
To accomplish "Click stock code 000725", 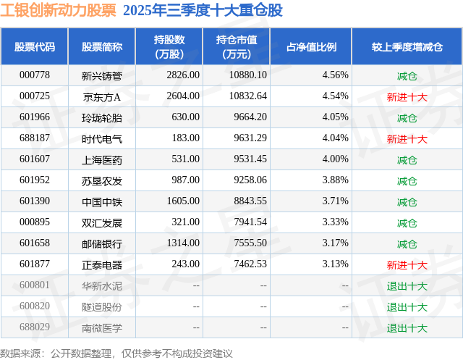I will coord(35,96).
